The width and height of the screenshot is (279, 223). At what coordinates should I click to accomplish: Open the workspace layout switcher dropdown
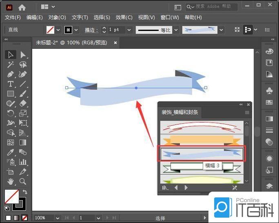[x=53, y=7]
